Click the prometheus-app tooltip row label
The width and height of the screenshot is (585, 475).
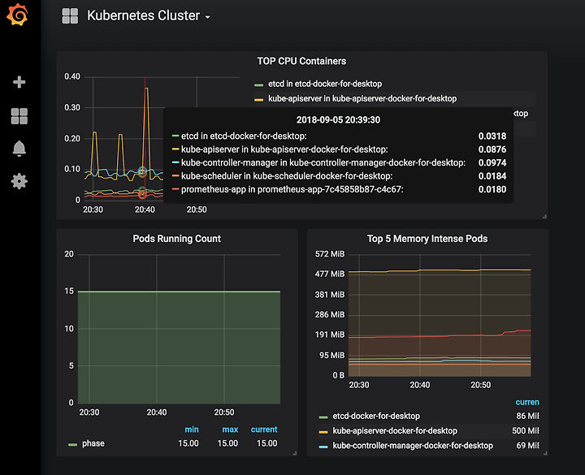pyautogui.click(x=292, y=189)
